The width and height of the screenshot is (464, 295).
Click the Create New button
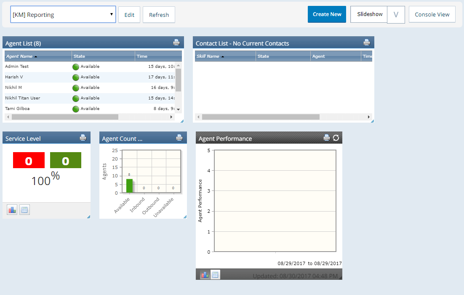[x=327, y=14]
